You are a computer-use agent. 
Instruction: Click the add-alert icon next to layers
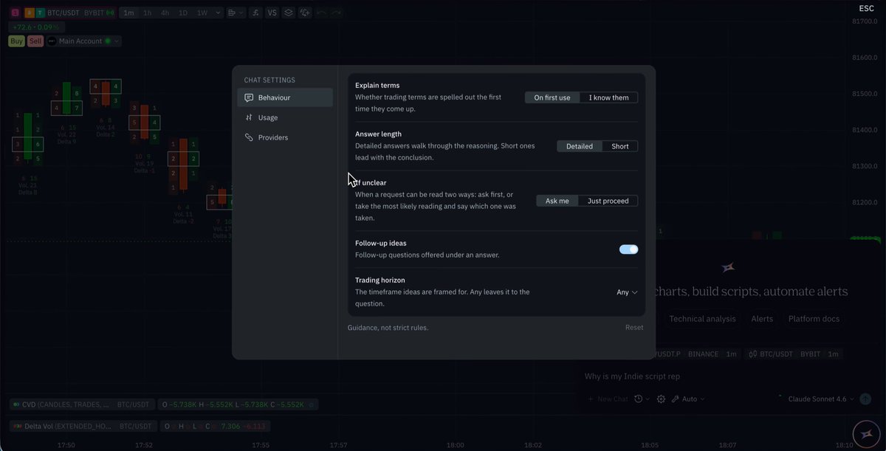[304, 13]
